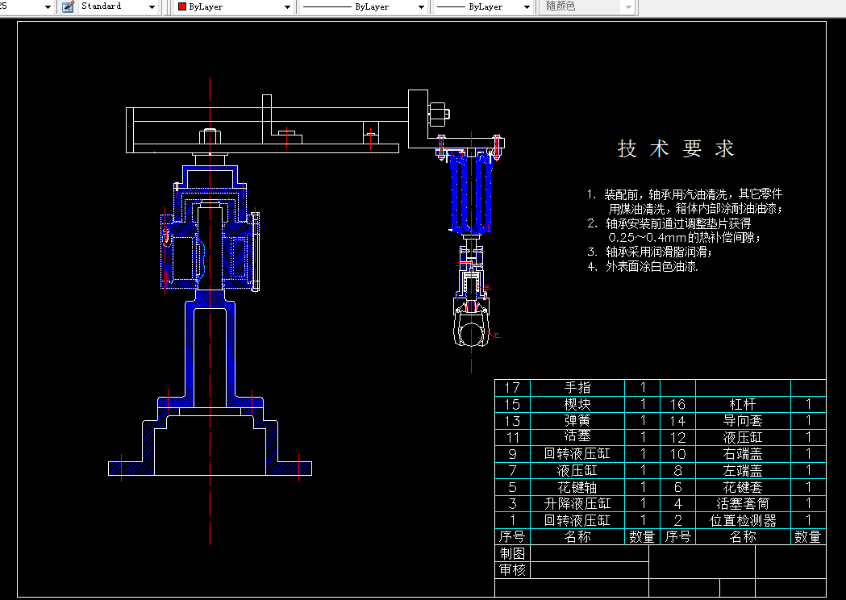Click requirement 4 外表面涂白色油漆
The width and height of the screenshot is (846, 600).
[x=643, y=266]
